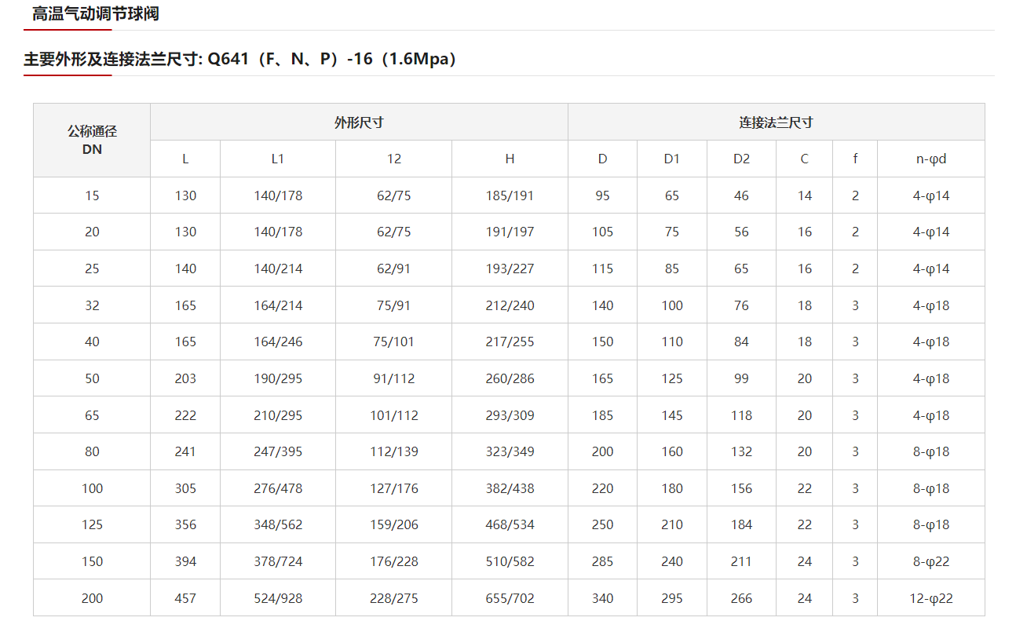Click the 190/295 cell

pos(278,378)
